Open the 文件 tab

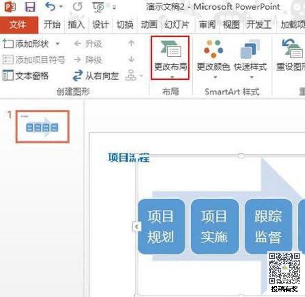tap(19, 24)
